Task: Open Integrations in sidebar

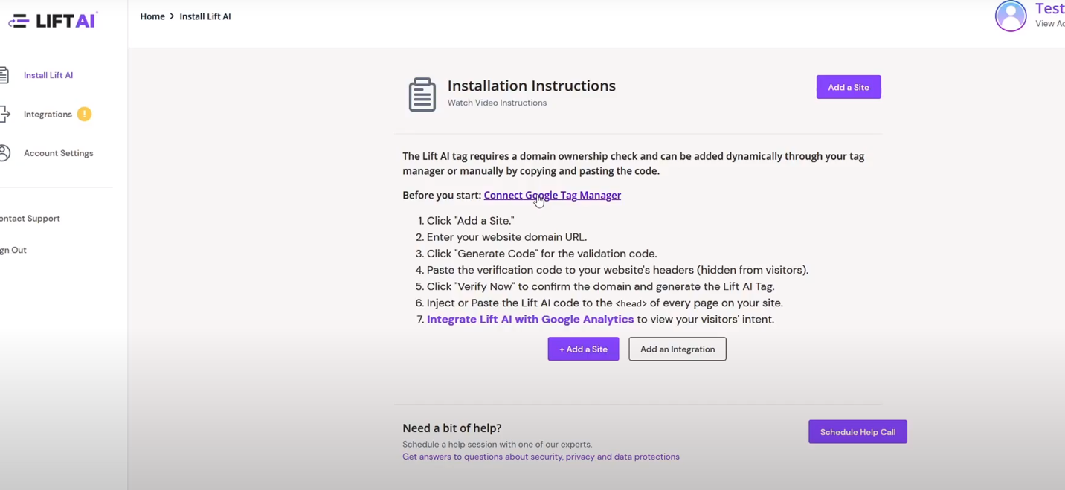Action: [48, 114]
